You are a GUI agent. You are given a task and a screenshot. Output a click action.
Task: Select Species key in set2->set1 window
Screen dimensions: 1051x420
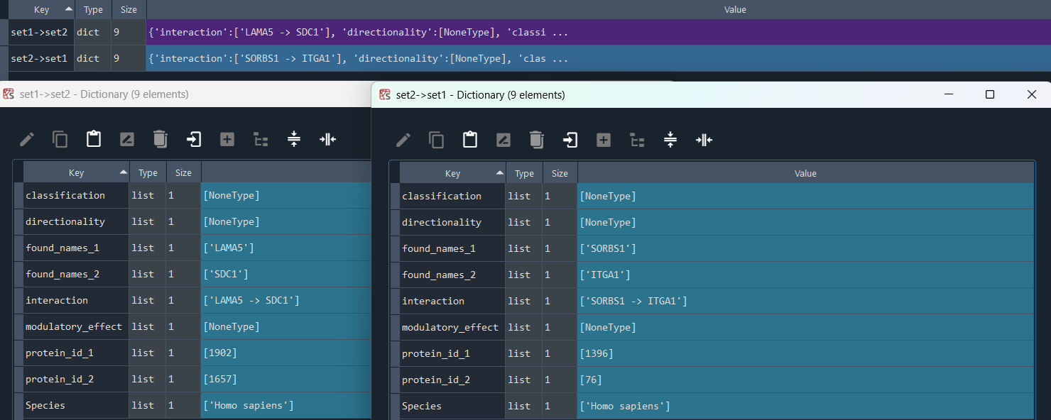[x=452, y=406]
